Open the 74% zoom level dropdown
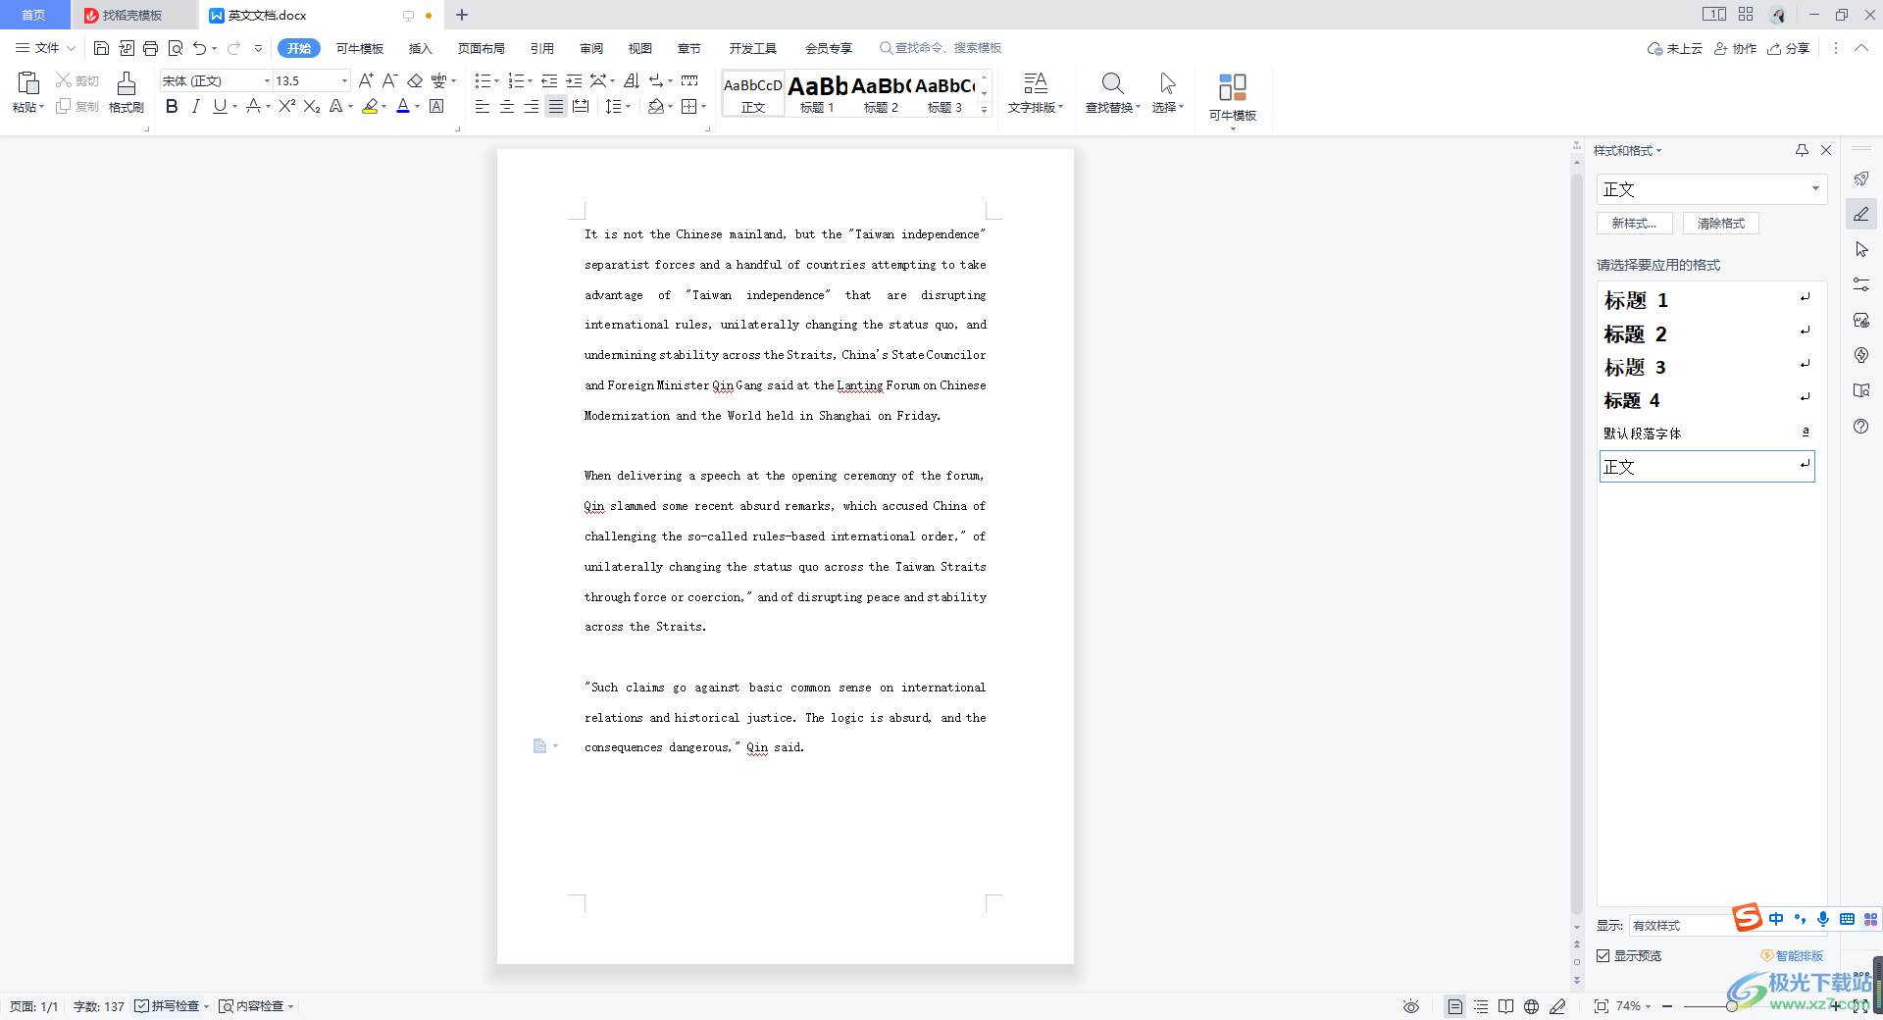The width and height of the screenshot is (1883, 1020). pyautogui.click(x=1634, y=1006)
